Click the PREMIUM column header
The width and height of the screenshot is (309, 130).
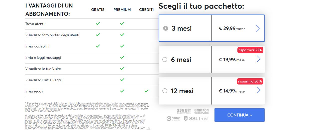coord(122,10)
